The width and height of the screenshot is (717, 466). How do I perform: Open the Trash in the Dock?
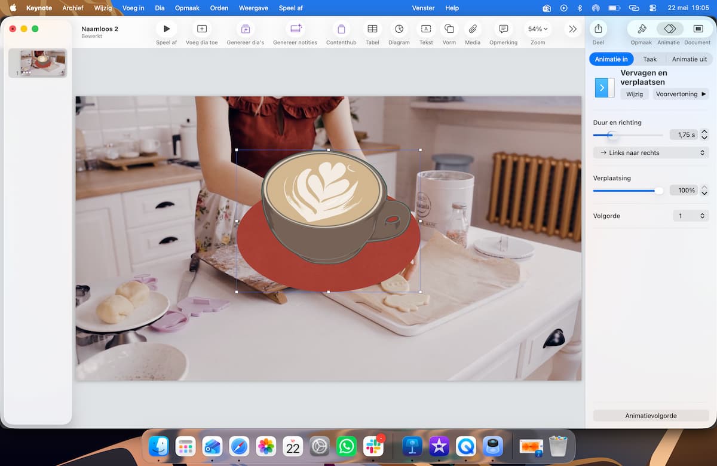pos(558,446)
